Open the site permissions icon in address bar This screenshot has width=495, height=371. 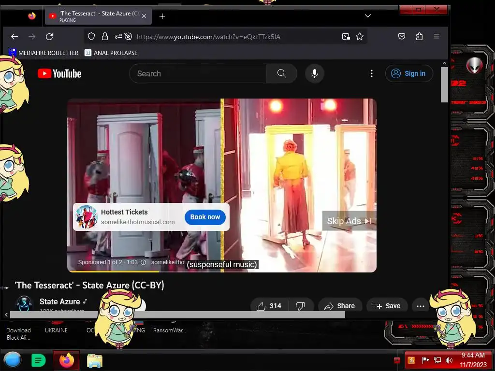pos(118,37)
